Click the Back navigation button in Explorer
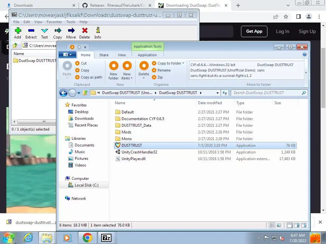The image size is (326, 244). [63, 93]
